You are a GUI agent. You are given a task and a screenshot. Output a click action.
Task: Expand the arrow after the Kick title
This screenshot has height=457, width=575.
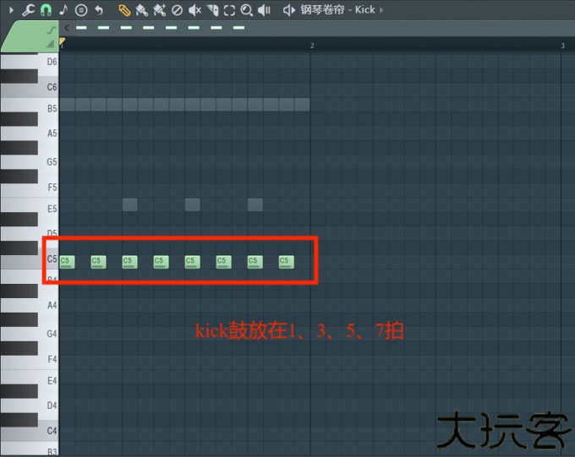coord(381,10)
